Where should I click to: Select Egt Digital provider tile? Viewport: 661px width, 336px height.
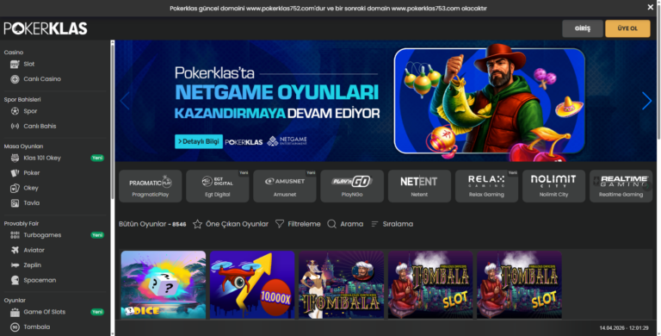pyautogui.click(x=218, y=186)
